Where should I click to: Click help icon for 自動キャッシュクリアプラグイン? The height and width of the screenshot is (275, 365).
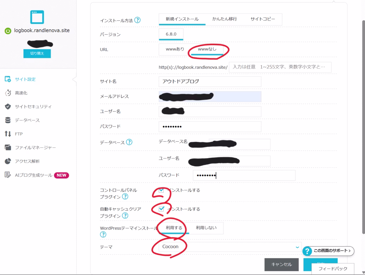point(125,216)
